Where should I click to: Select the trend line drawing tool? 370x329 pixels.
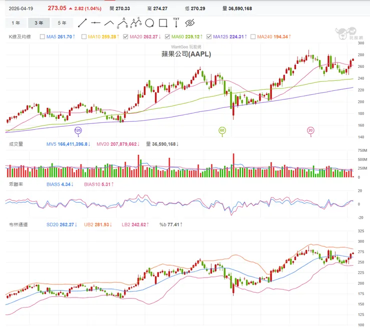point(82,23)
